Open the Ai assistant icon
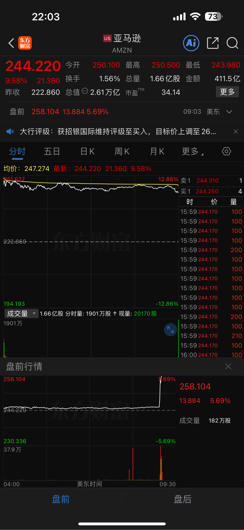The image size is (244, 530). click(191, 43)
